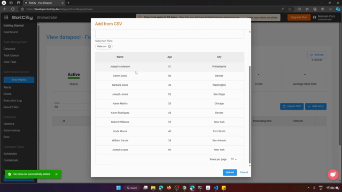Open the BotCity apps grid menu
The height and width of the screenshot is (192, 342).
coord(6,18)
